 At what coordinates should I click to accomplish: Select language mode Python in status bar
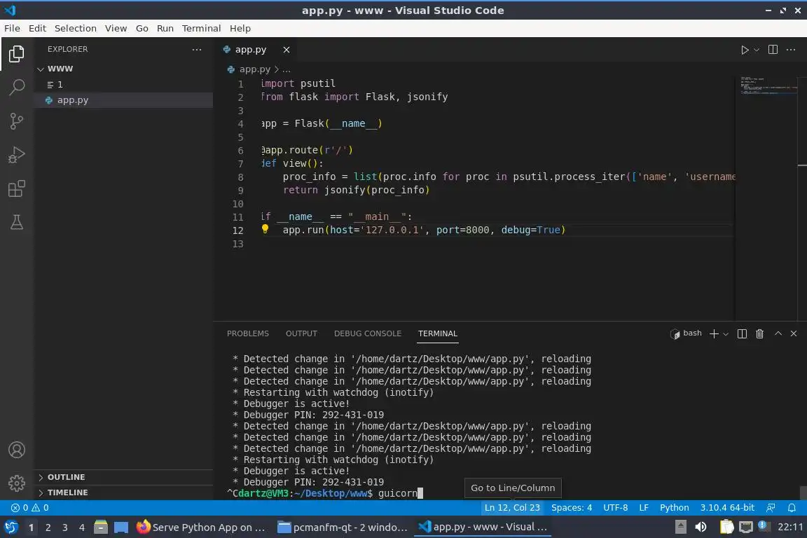(x=674, y=508)
